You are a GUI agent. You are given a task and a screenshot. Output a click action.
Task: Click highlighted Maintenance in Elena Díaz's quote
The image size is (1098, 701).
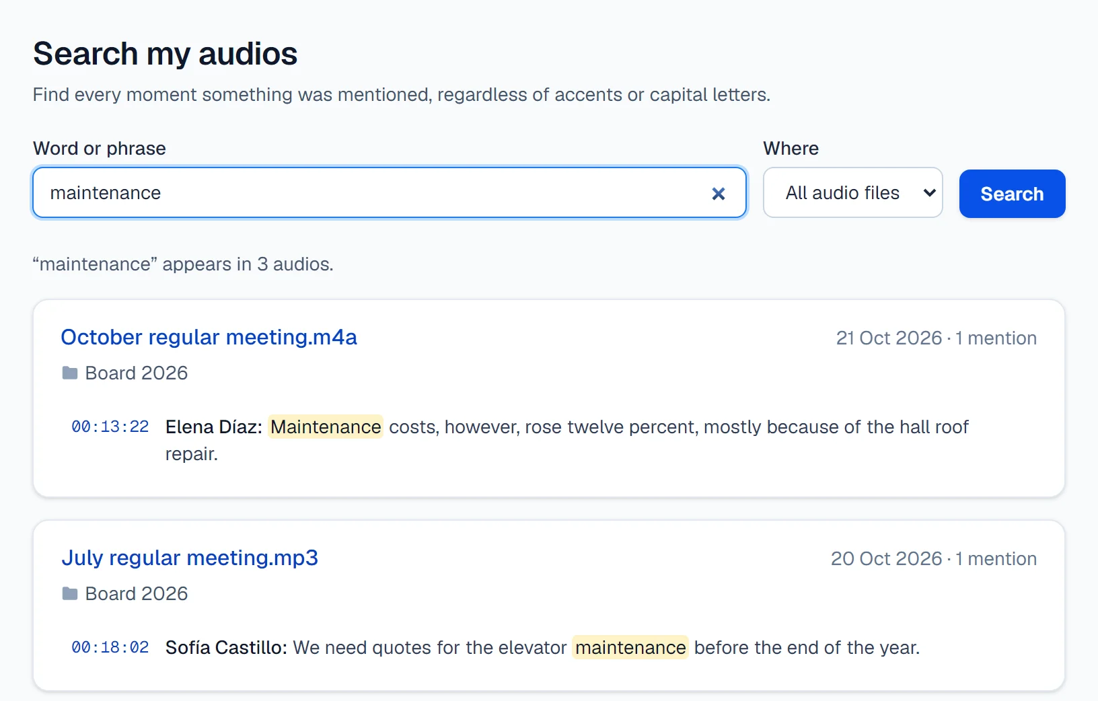326,427
